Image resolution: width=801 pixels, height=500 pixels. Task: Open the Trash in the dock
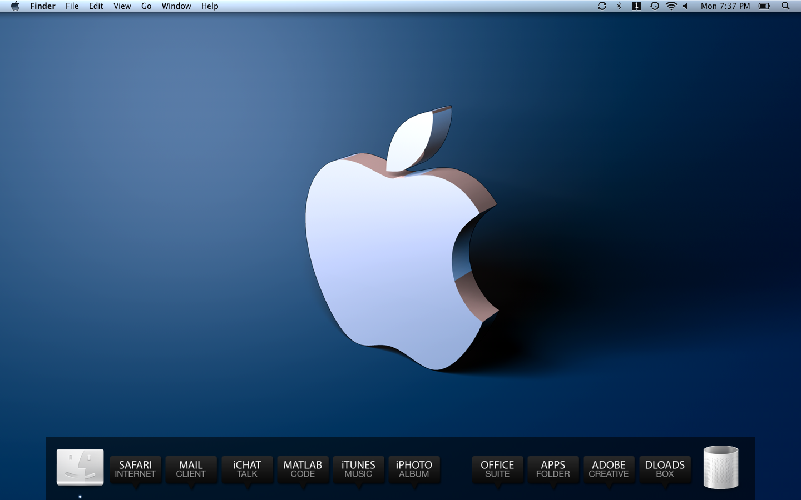click(721, 467)
